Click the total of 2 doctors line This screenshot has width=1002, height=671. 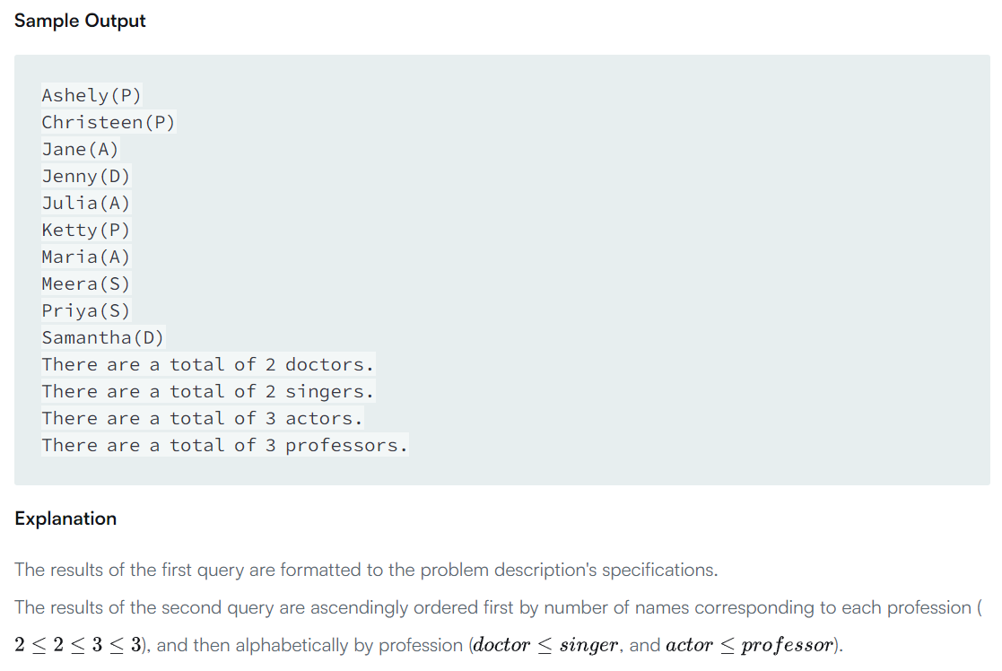207,364
